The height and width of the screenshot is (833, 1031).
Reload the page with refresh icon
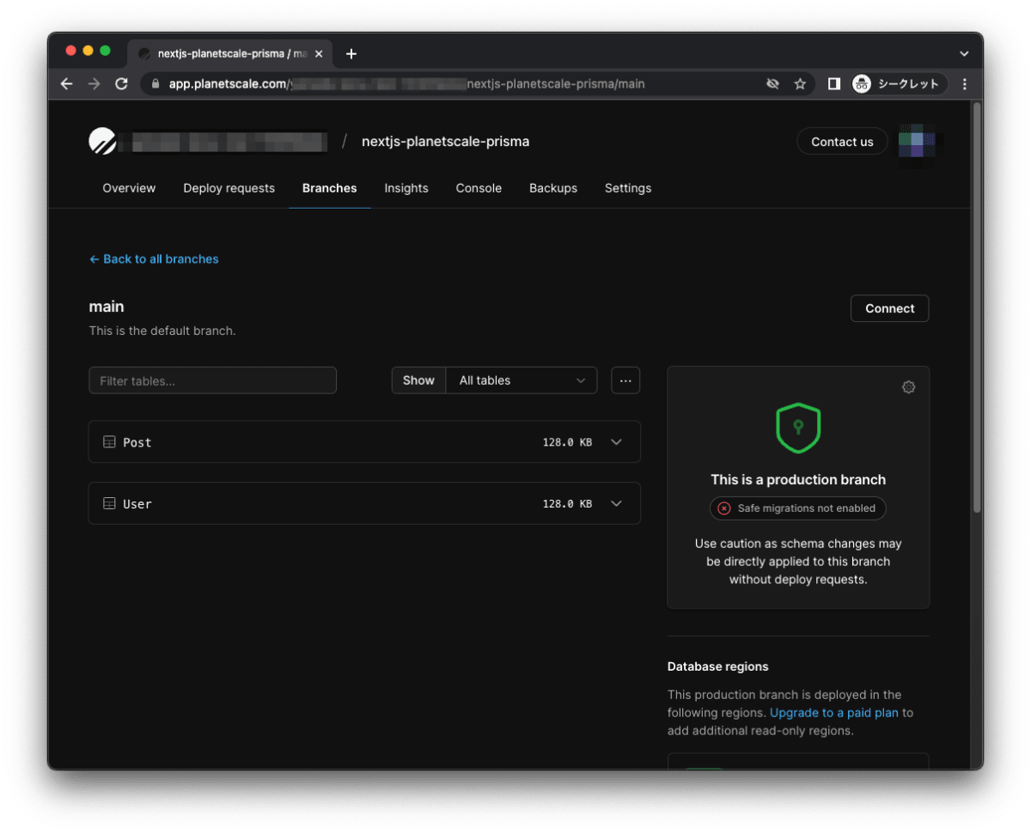(x=121, y=83)
